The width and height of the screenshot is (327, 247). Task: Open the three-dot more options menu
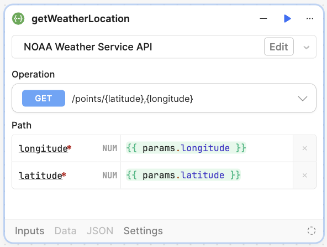tap(310, 19)
